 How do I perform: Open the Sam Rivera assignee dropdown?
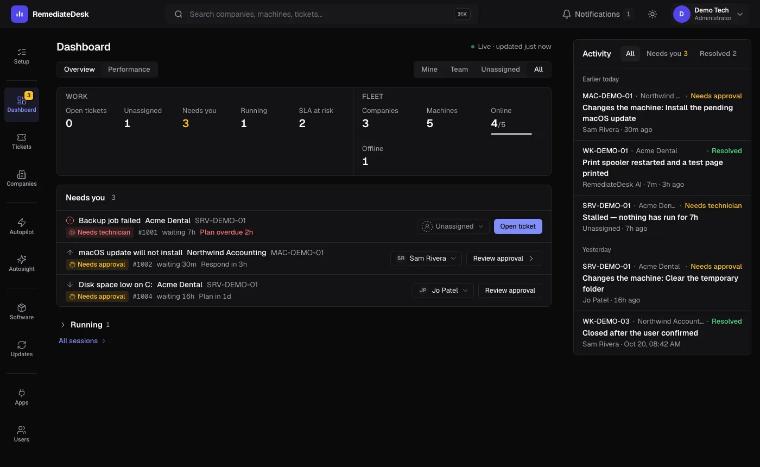click(426, 258)
